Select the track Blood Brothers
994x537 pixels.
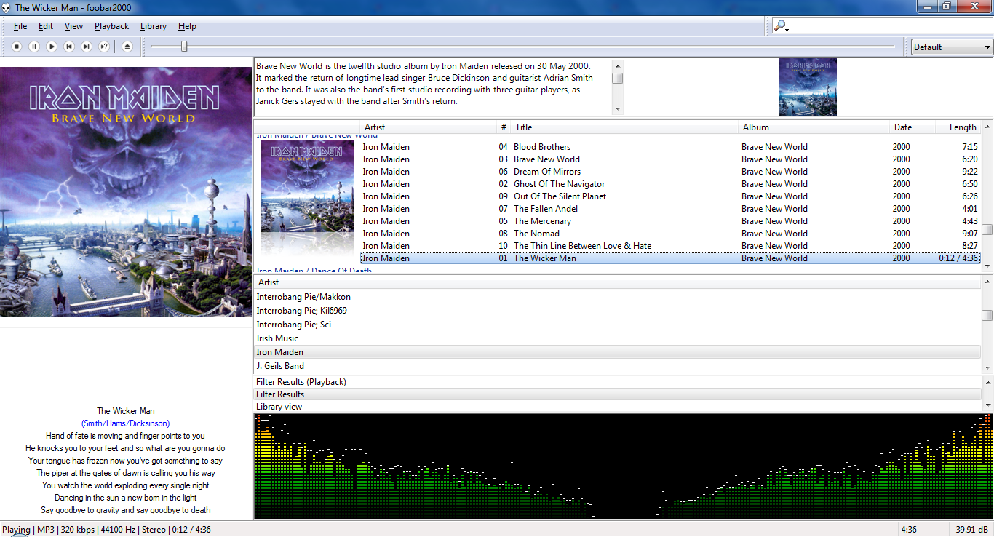pos(671,147)
